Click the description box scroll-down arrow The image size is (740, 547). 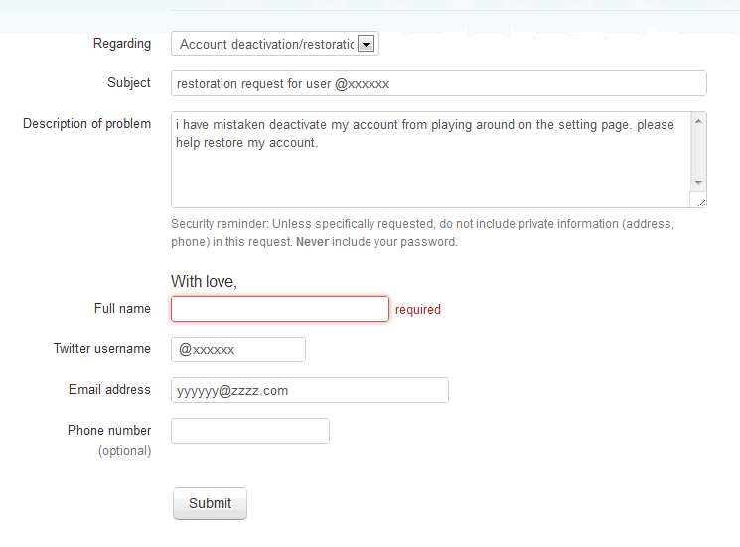698,183
